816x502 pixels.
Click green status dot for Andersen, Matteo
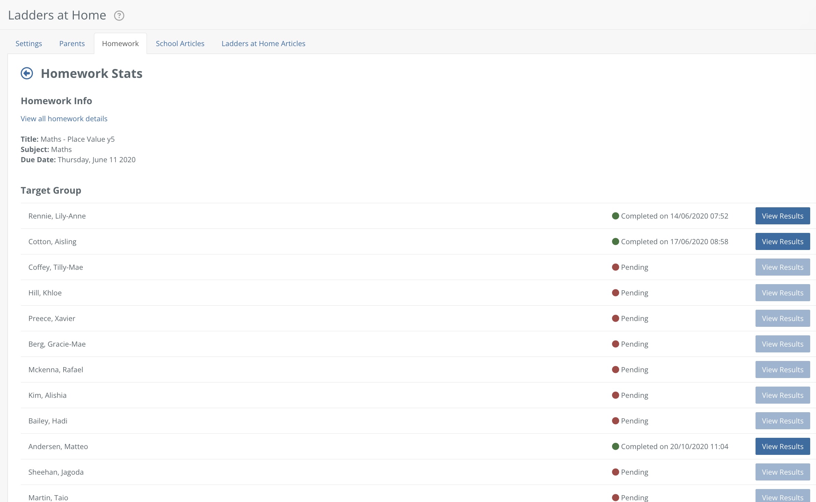(615, 446)
